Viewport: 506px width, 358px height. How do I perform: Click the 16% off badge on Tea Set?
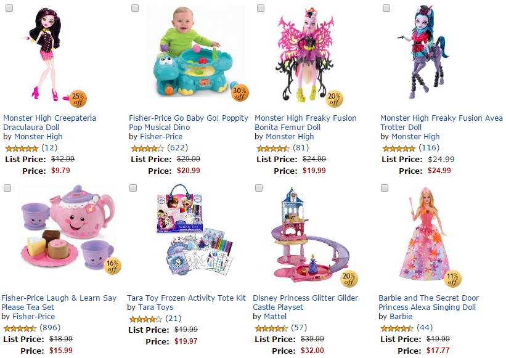113,266
